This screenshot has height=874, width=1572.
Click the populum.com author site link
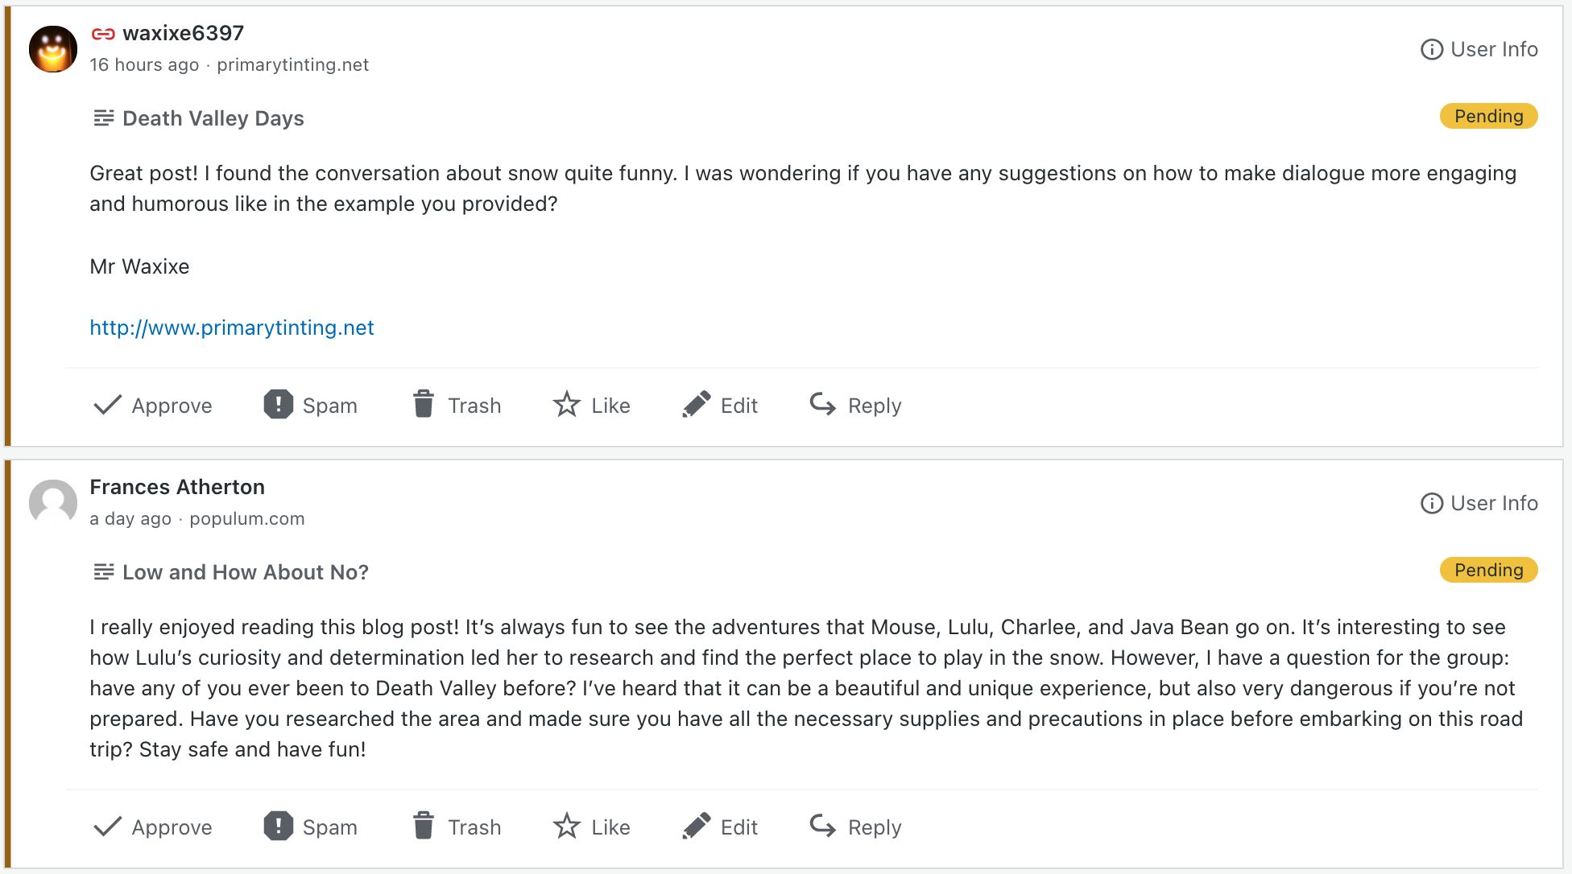247,519
